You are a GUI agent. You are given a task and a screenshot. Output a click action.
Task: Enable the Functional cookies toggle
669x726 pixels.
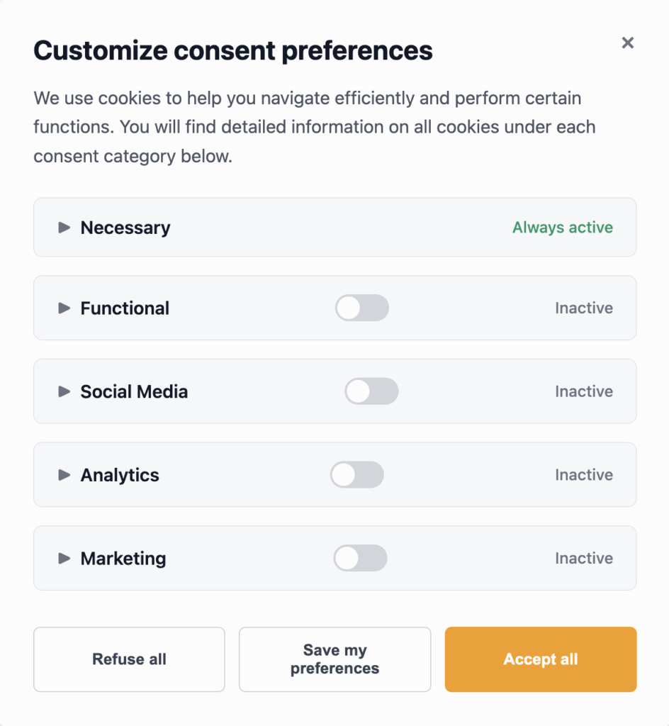tap(362, 308)
